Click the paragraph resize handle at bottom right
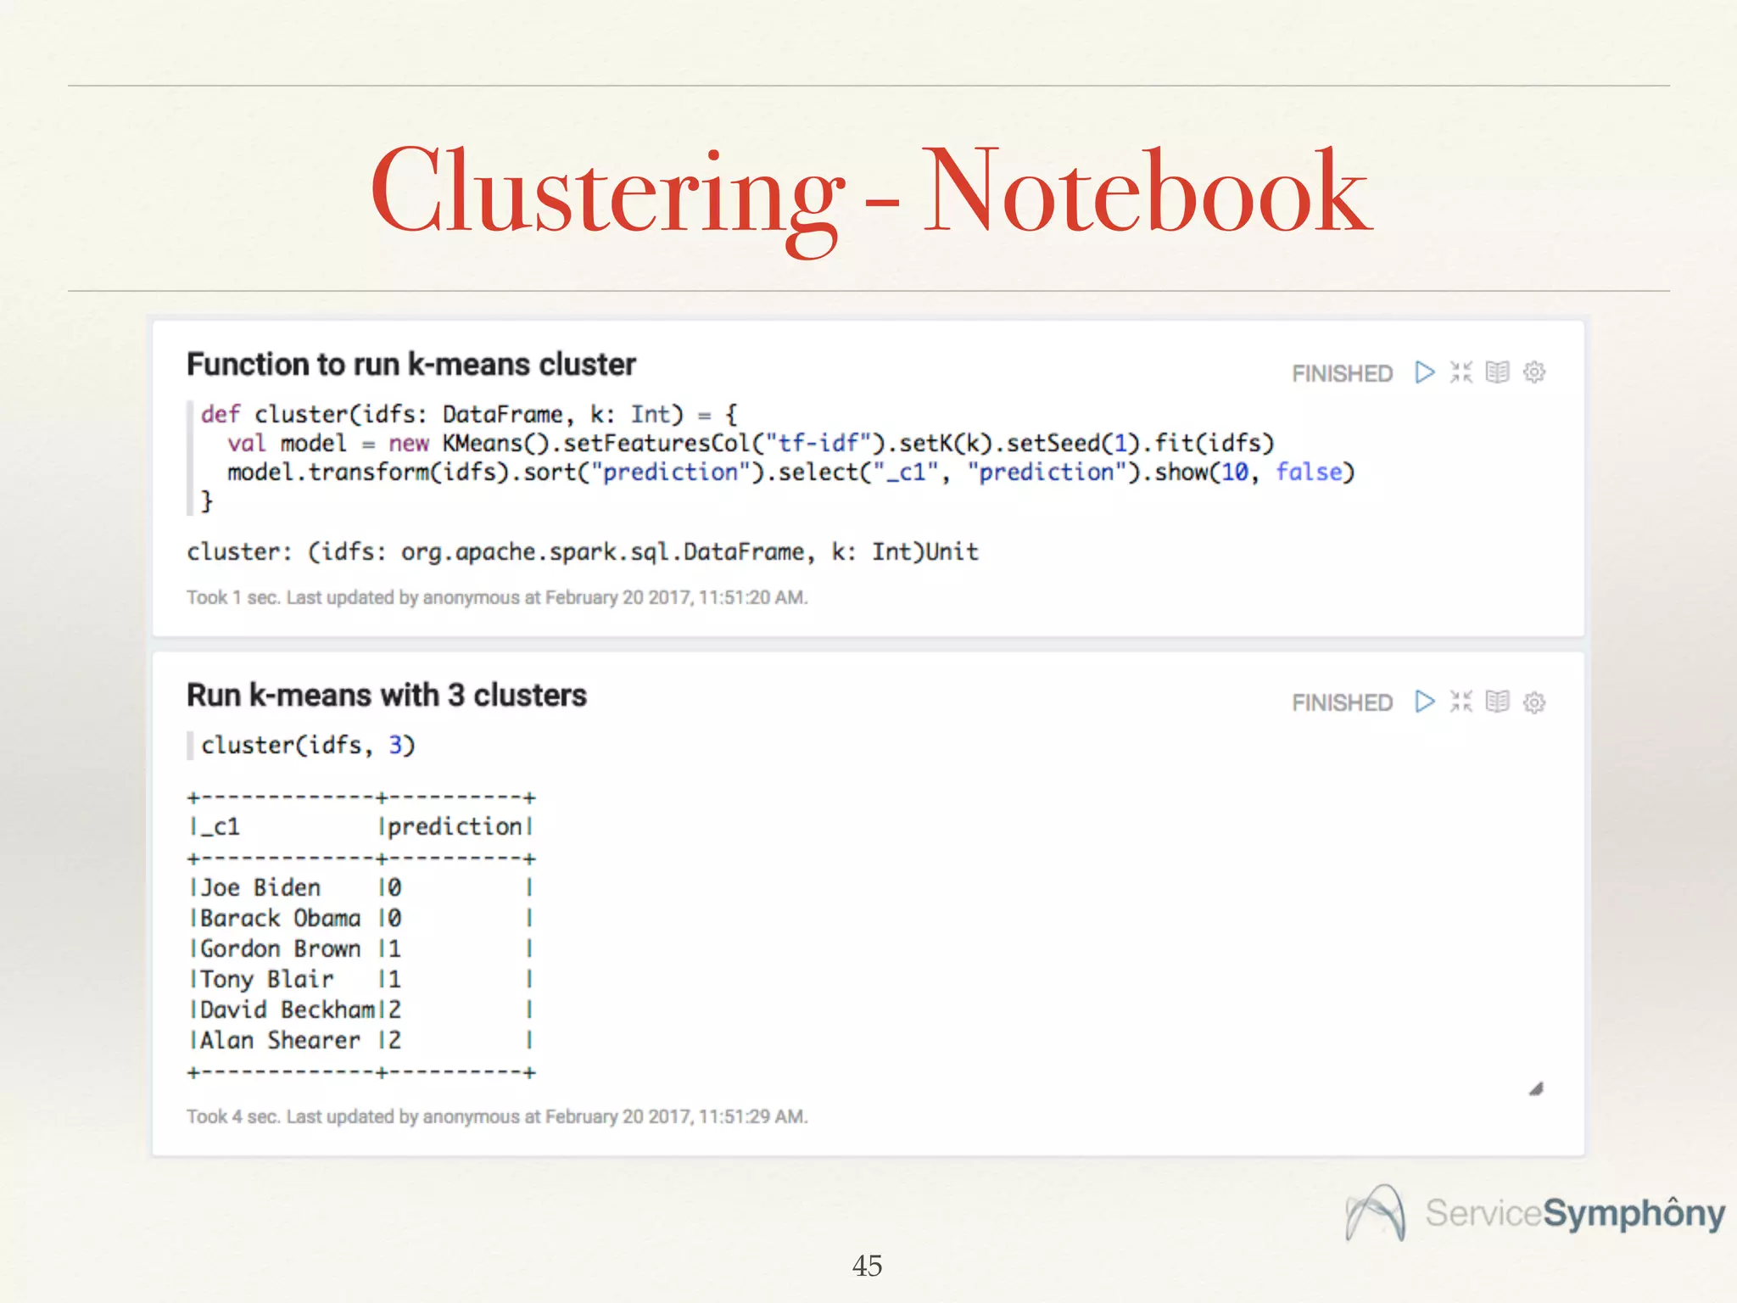Viewport: 1737px width, 1303px height. pyautogui.click(x=1536, y=1089)
